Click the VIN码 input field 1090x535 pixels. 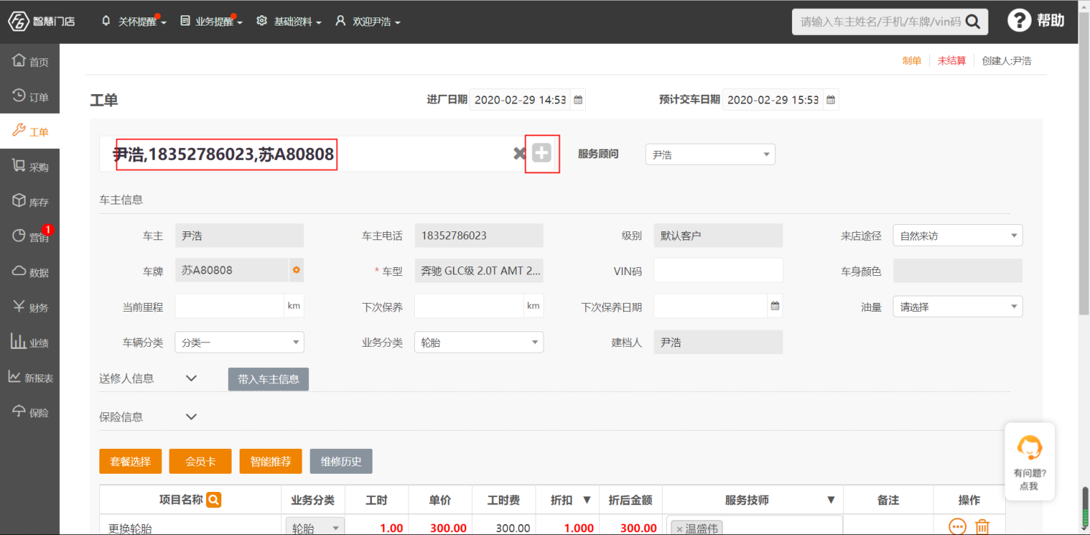click(718, 270)
